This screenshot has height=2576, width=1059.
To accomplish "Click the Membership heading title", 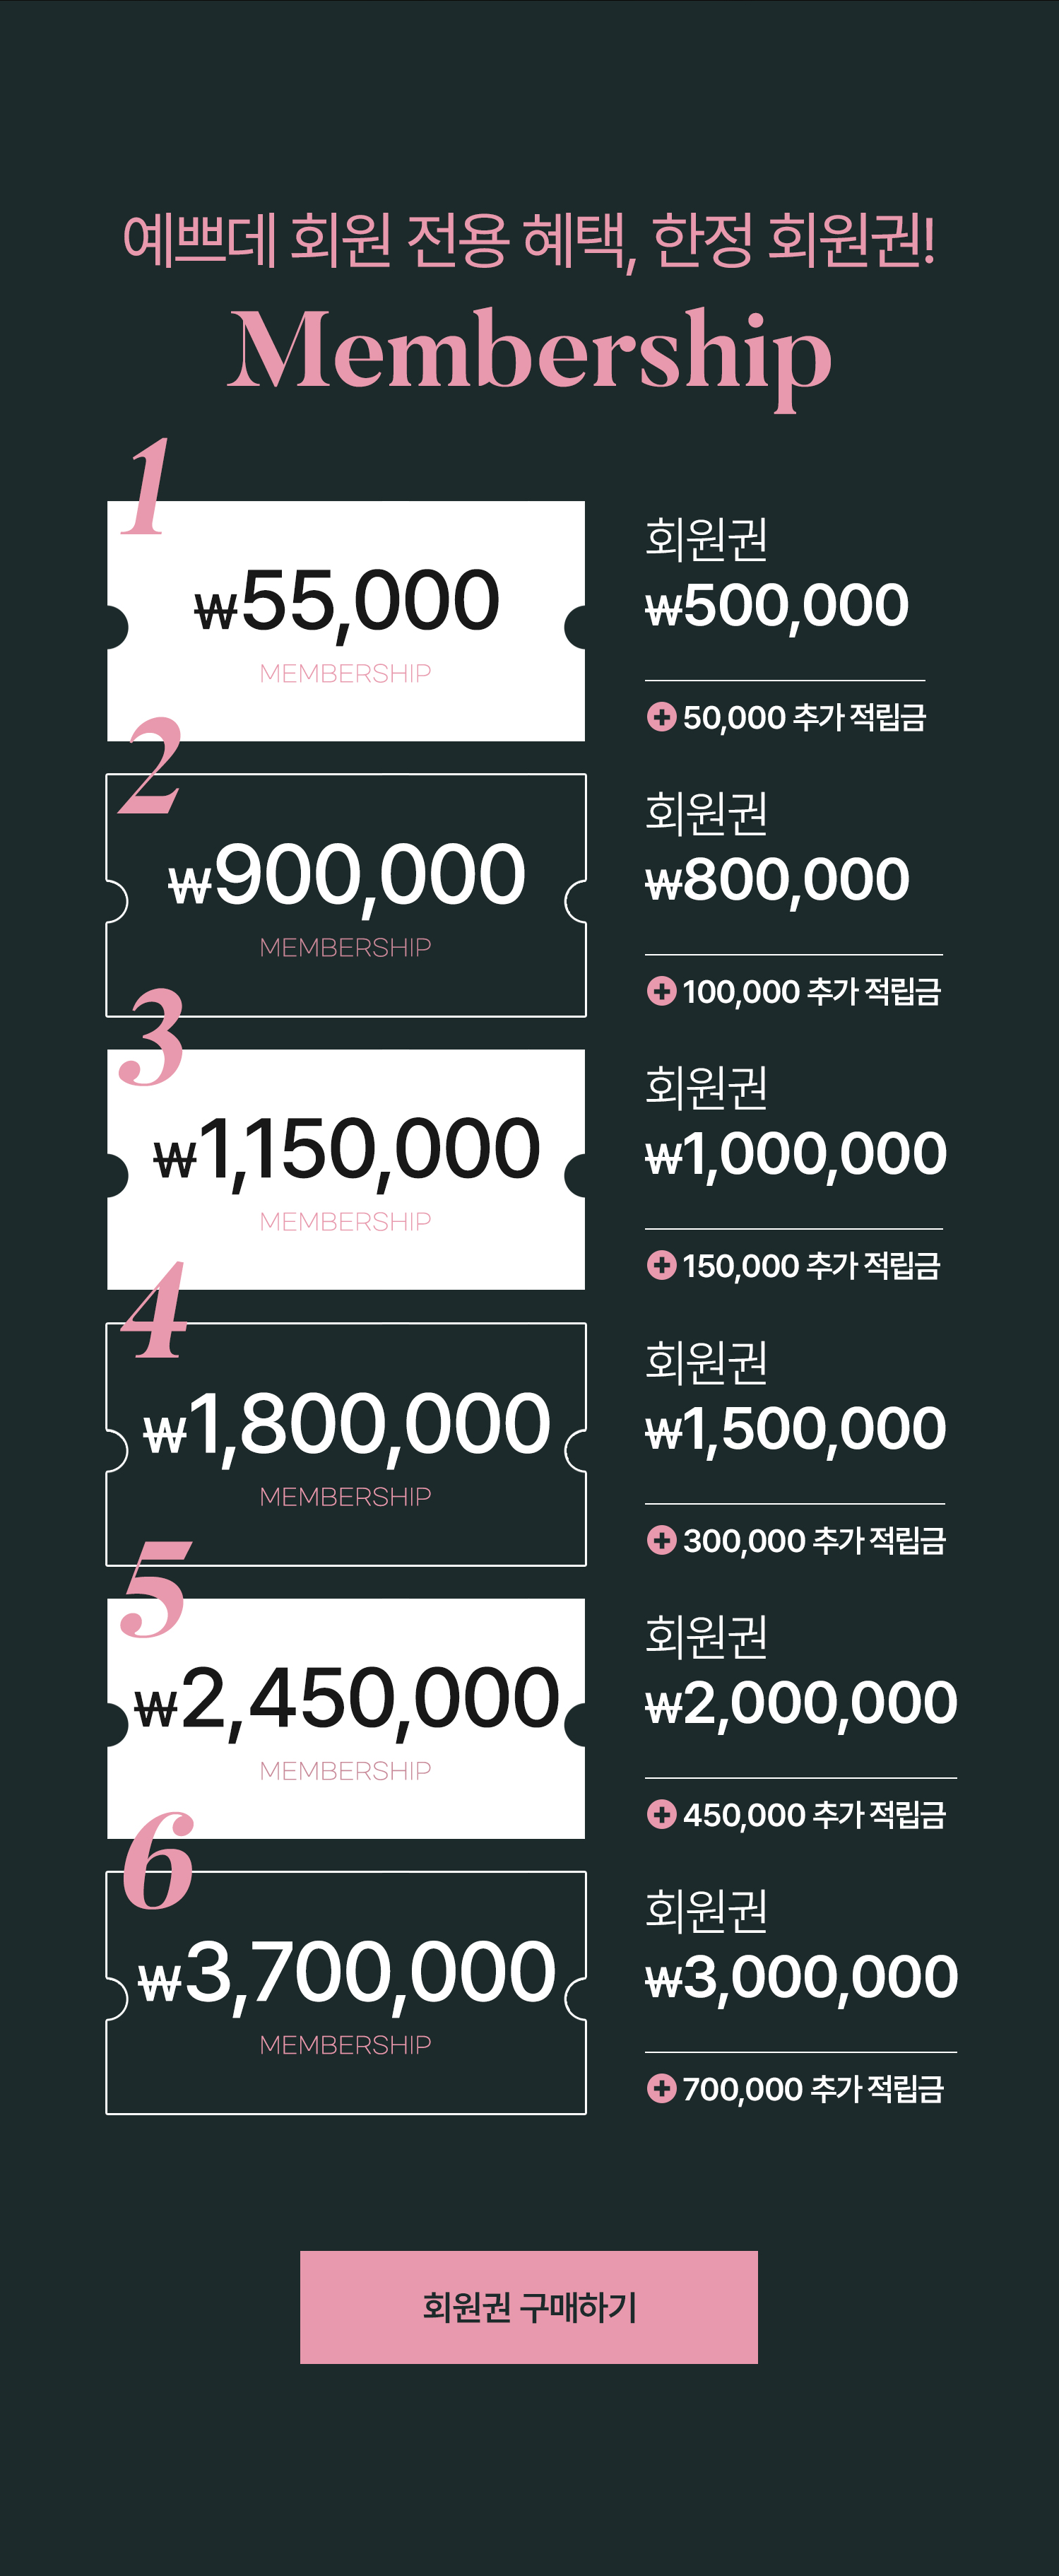I will pyautogui.click(x=529, y=354).
